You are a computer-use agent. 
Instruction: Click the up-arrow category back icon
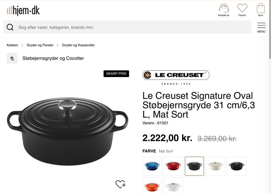(12, 58)
